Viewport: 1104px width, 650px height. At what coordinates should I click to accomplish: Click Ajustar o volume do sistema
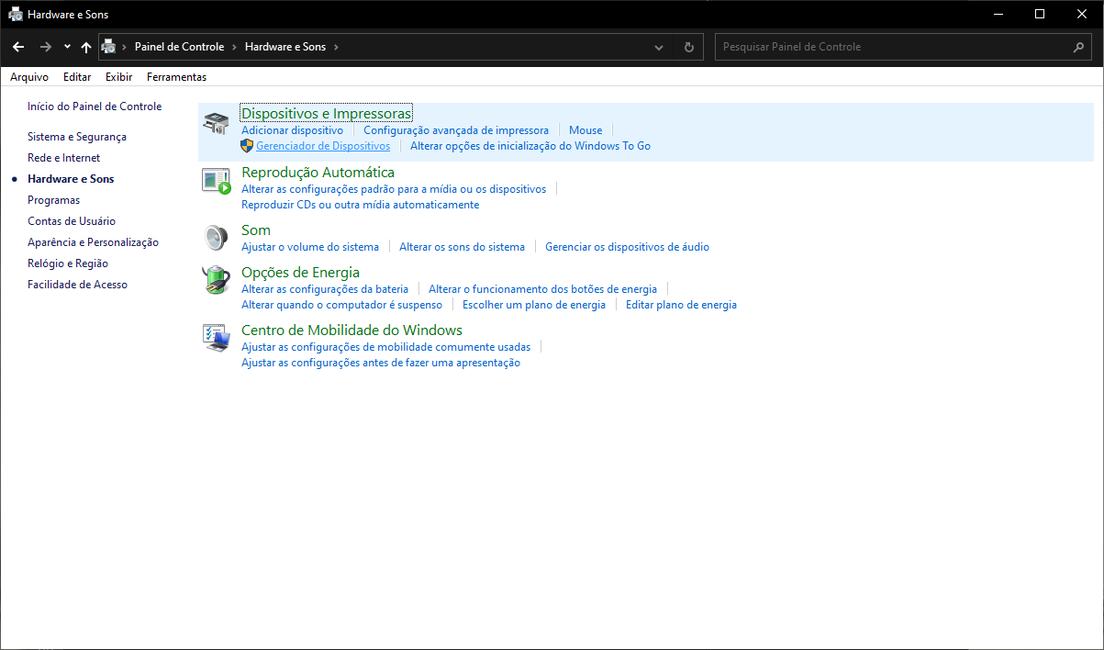tap(310, 246)
